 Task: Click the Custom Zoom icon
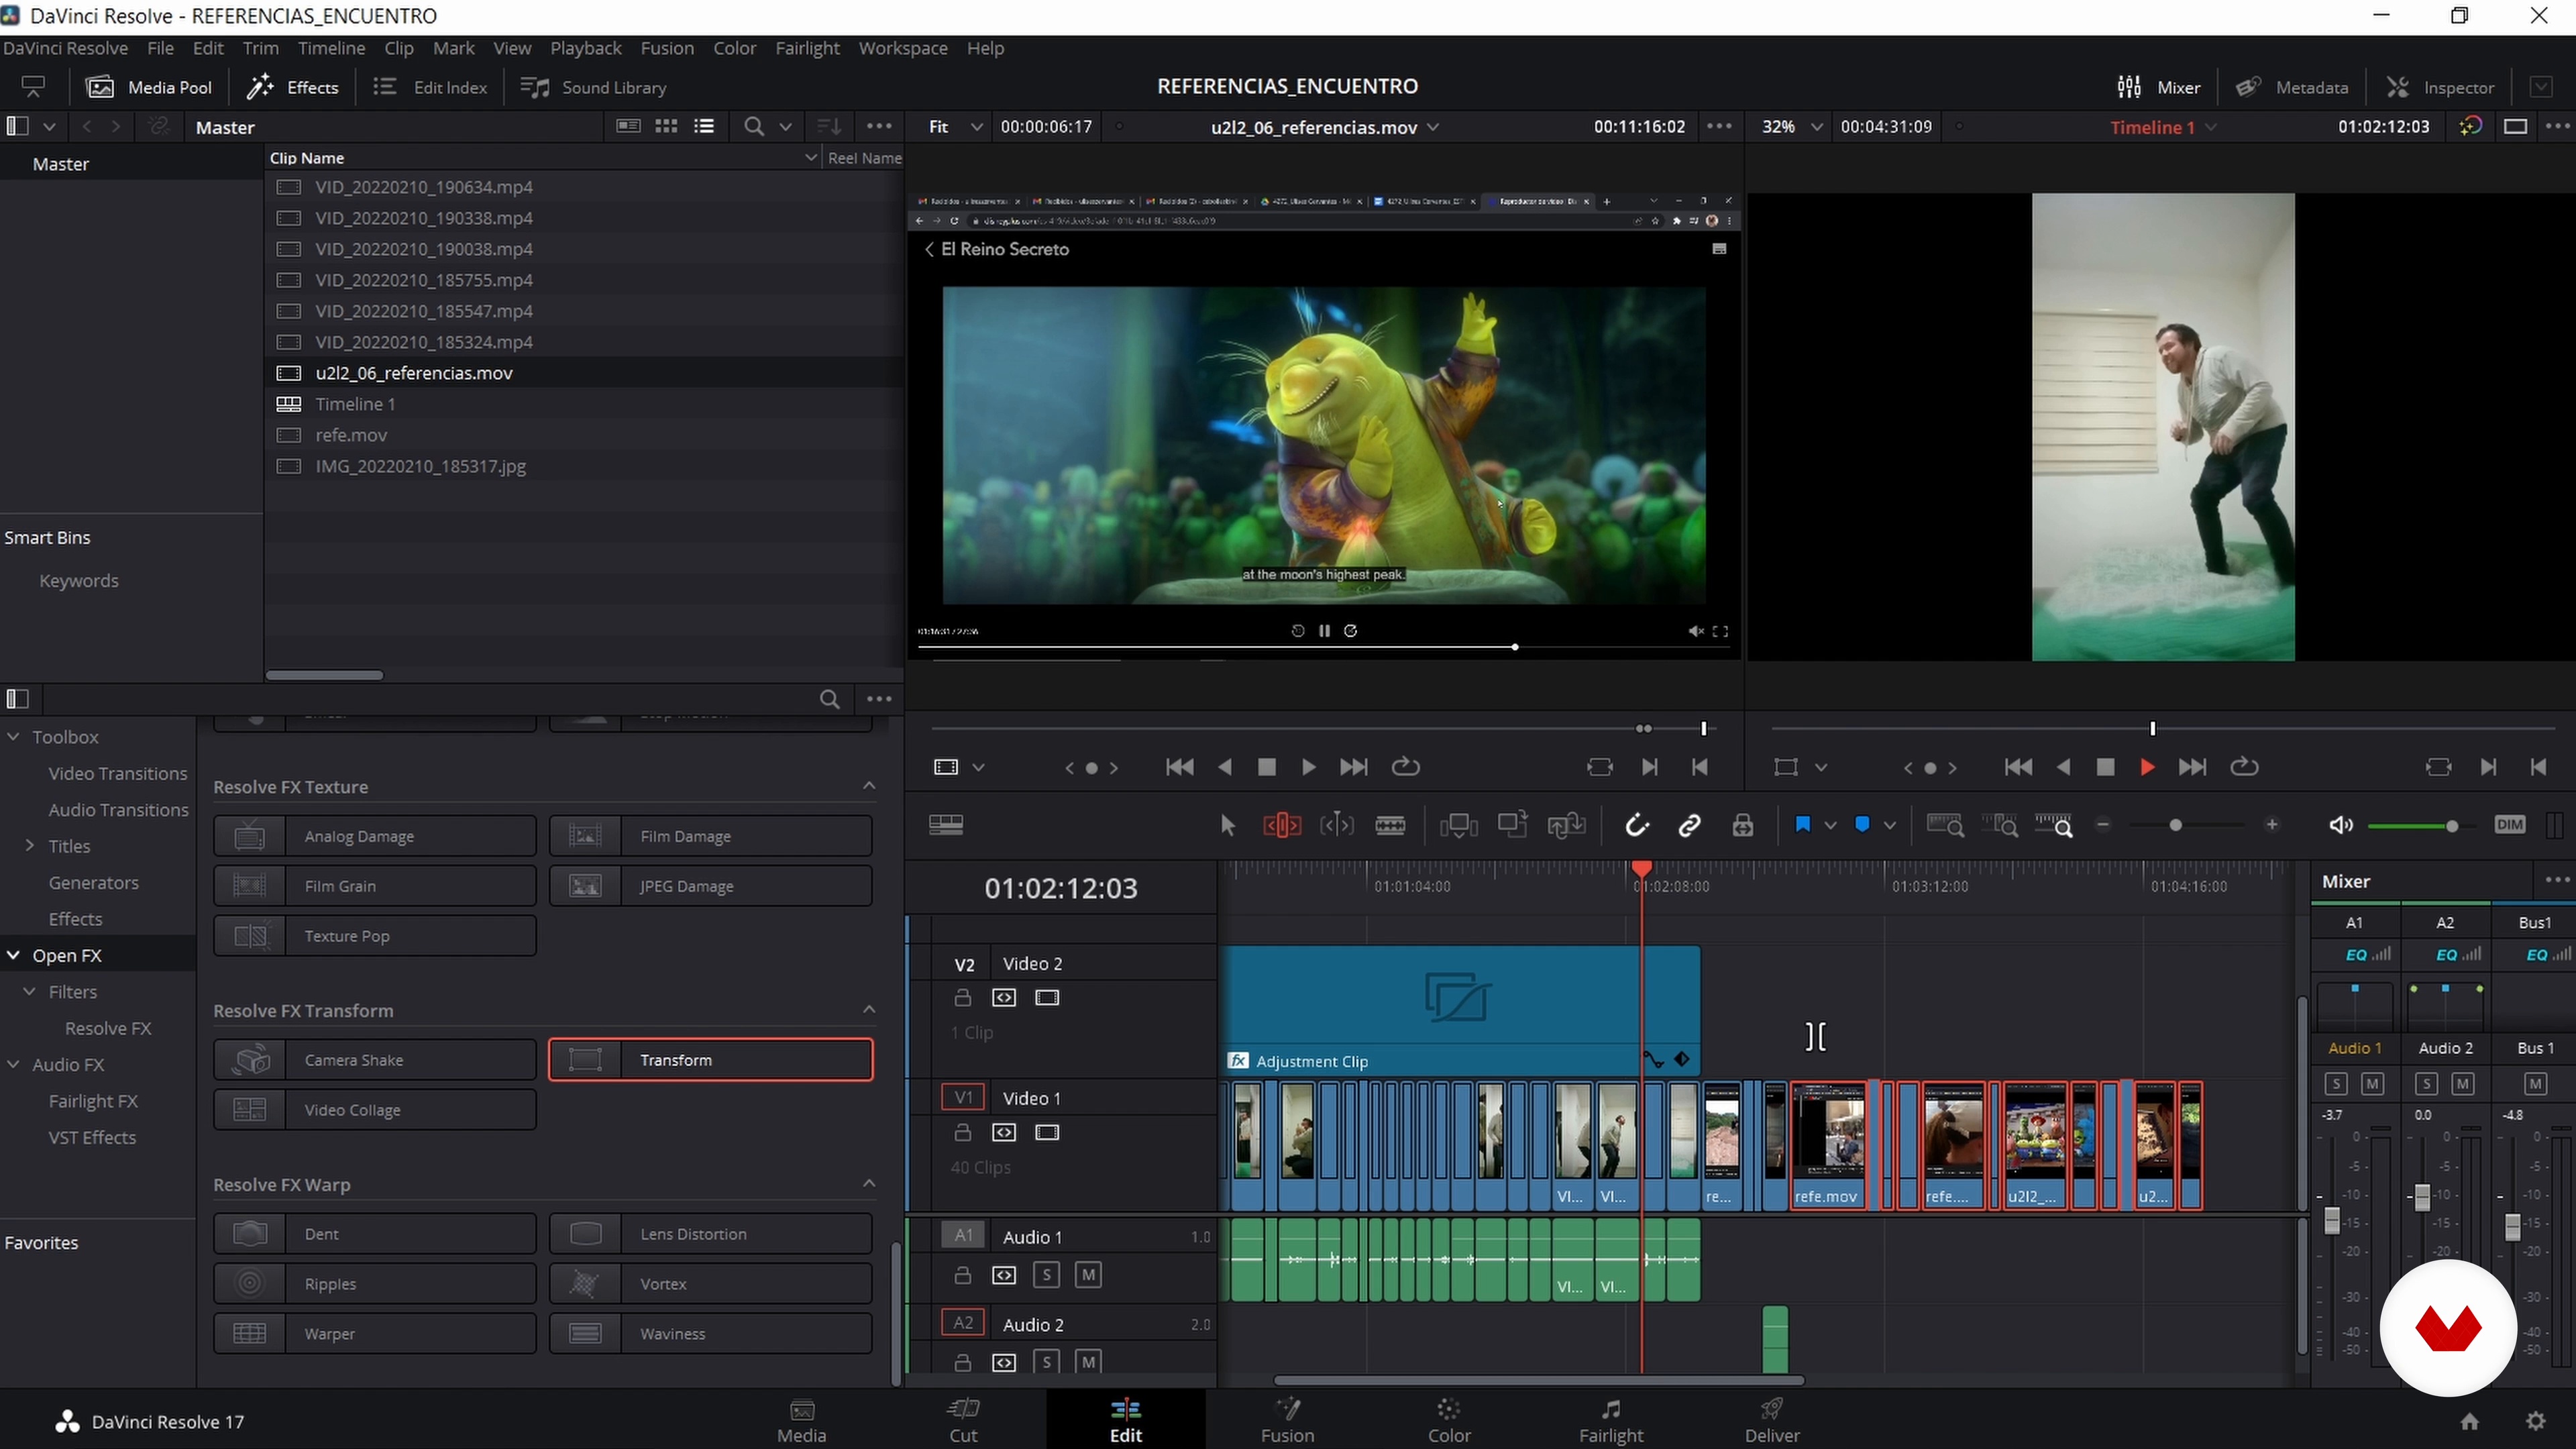pyautogui.click(x=2053, y=825)
